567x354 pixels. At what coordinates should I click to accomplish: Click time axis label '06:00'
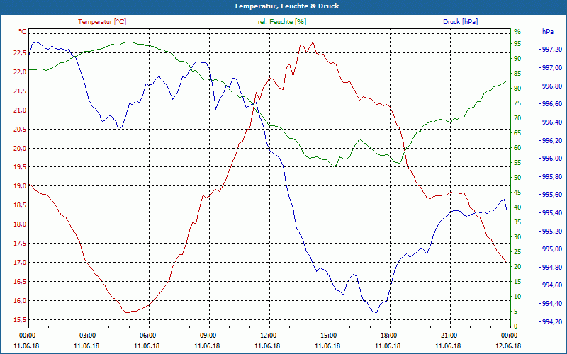tap(148, 335)
